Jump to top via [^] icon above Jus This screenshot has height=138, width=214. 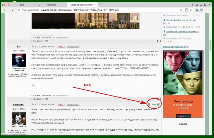pyautogui.click(x=159, y=41)
